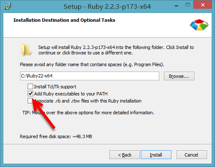215x167 pixels.
Task: Click the TIP text about mouse over options
Action: [88, 113]
